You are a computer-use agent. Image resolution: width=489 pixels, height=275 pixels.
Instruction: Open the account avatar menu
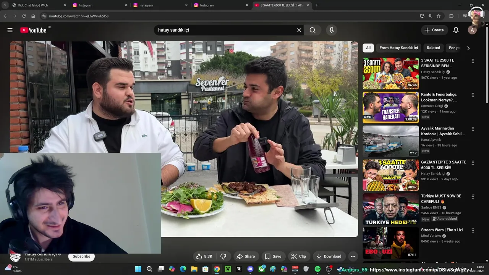click(472, 30)
